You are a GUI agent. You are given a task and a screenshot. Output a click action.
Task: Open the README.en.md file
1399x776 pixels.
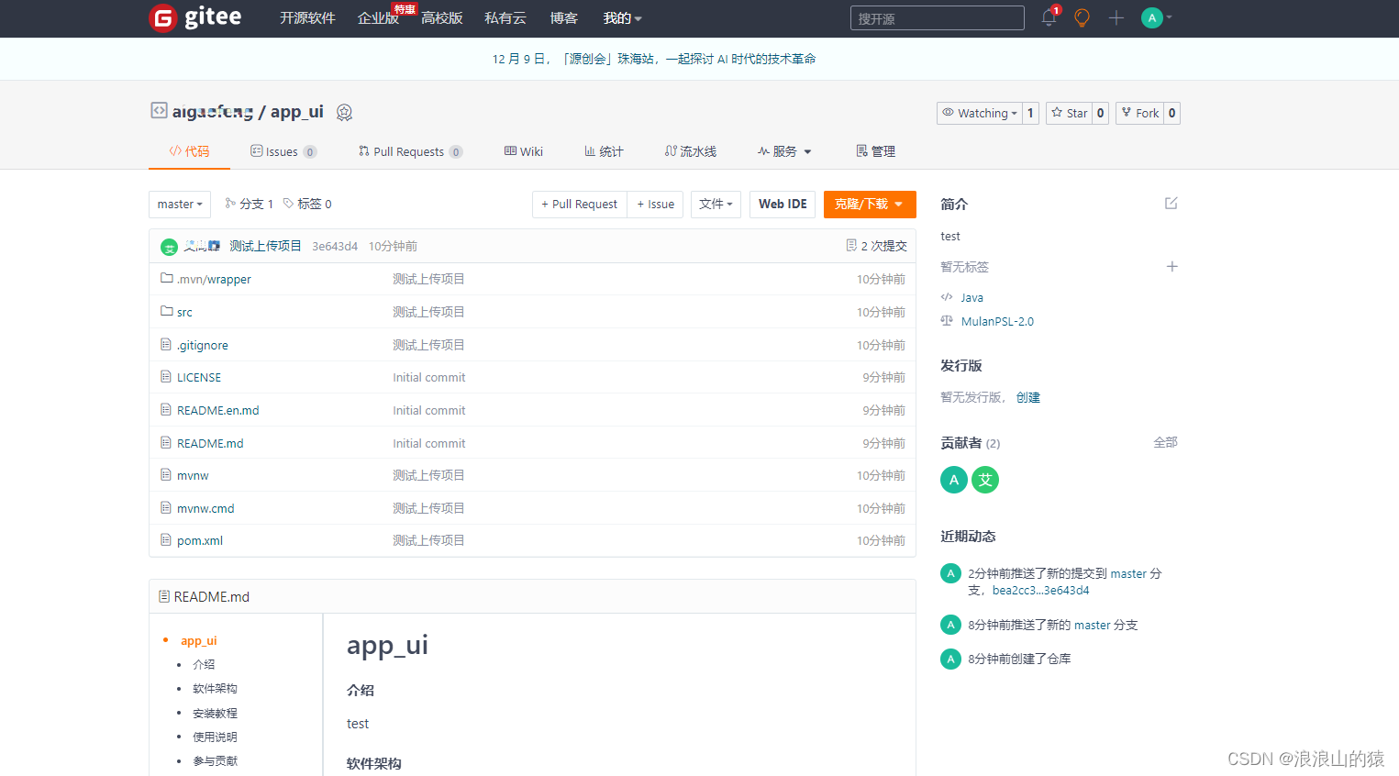click(218, 410)
